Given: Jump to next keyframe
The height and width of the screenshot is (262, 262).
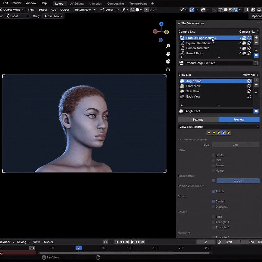Looking at the screenshot, I should 138,242.
